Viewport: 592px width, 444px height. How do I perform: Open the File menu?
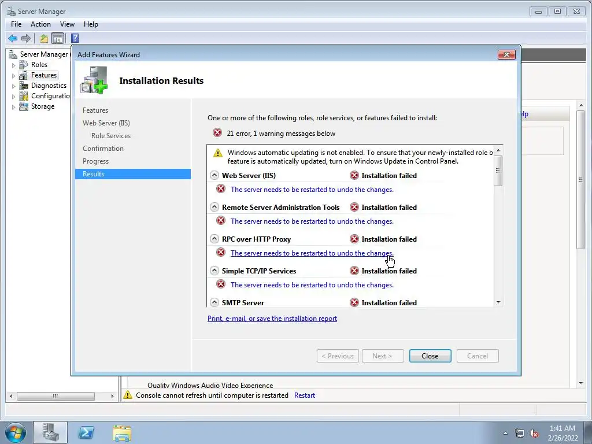16,24
